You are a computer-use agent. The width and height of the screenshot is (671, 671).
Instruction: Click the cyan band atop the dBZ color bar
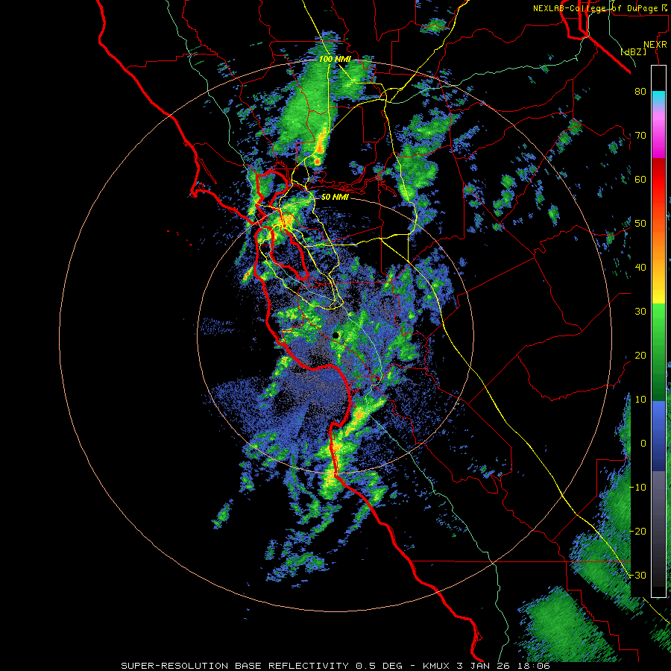pyautogui.click(x=658, y=98)
